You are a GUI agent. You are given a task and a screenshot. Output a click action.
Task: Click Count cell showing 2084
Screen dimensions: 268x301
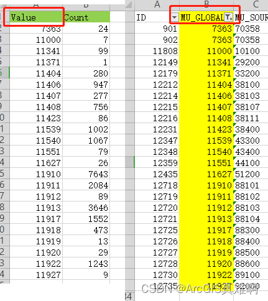[86, 185]
